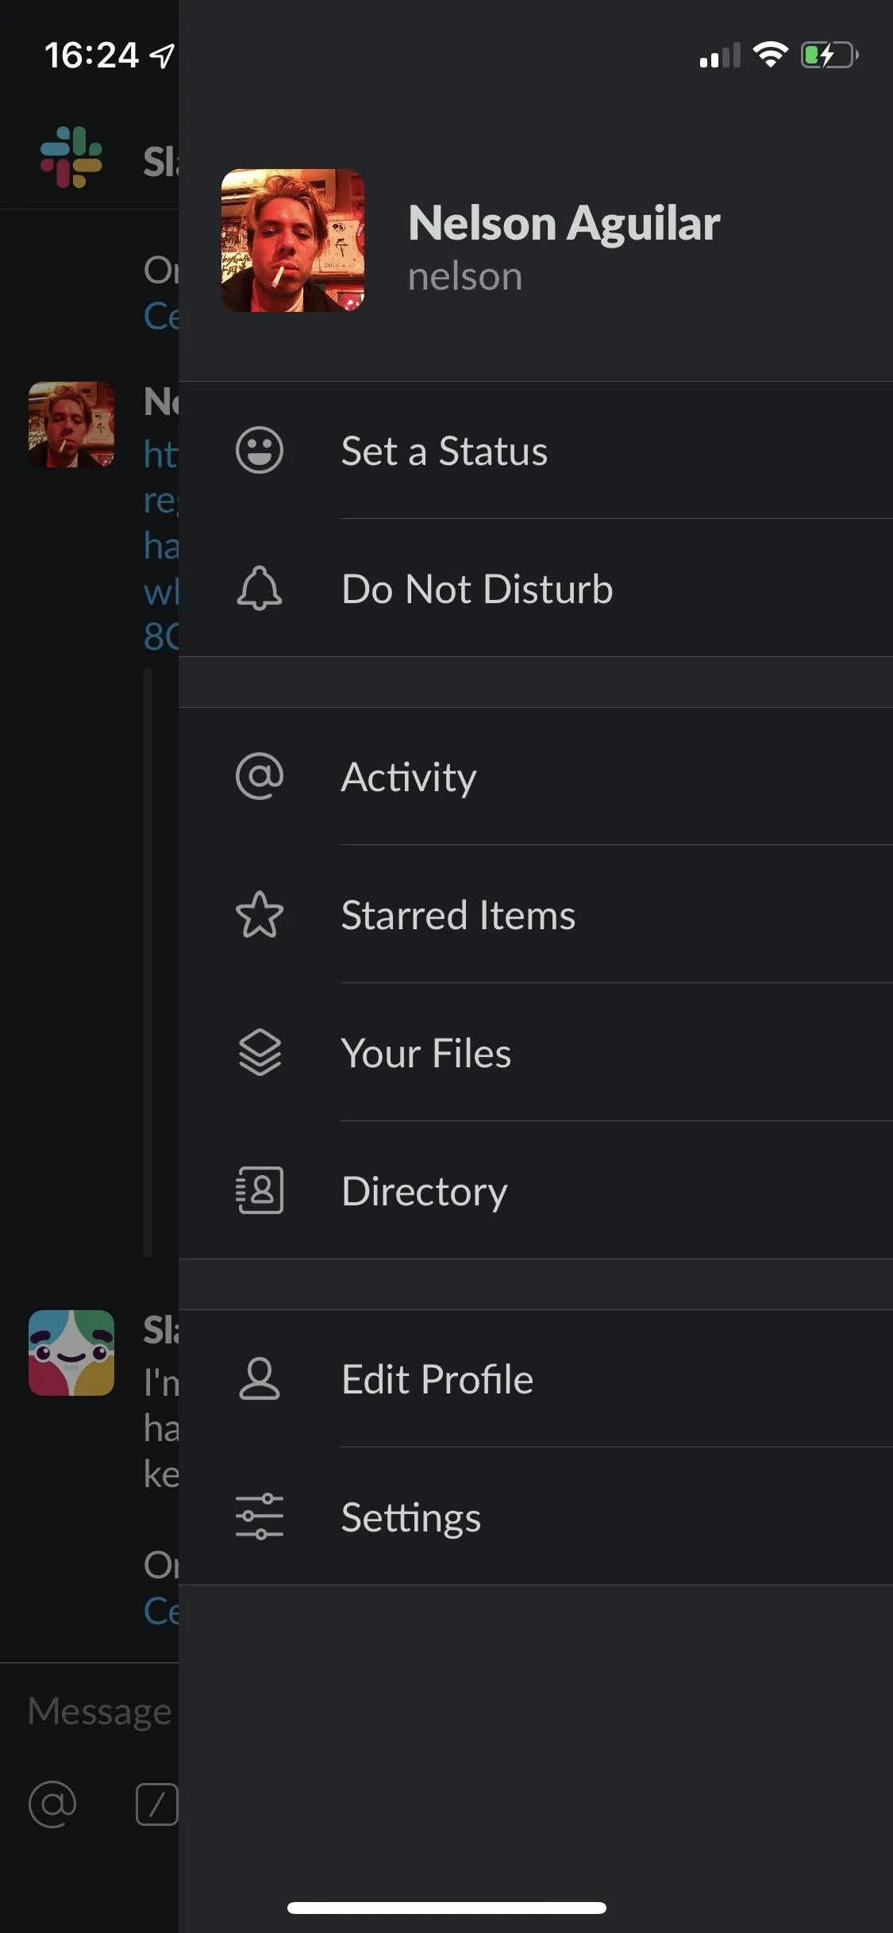Open the Directory entry

[x=536, y=1190]
